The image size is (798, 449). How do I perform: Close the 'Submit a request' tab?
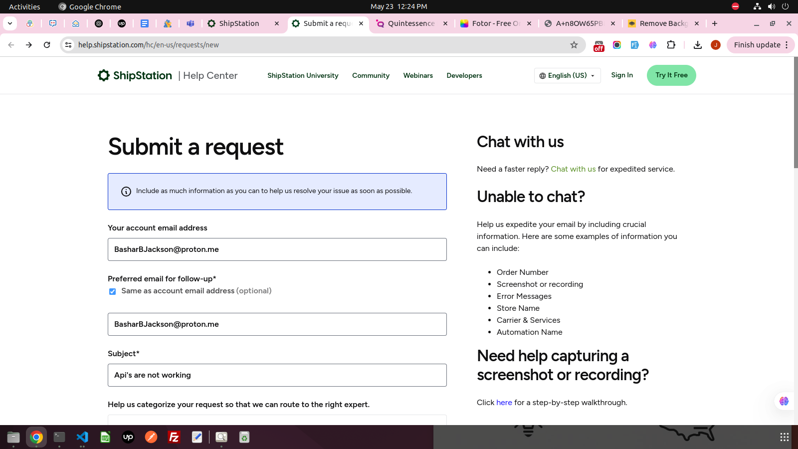tap(361, 23)
